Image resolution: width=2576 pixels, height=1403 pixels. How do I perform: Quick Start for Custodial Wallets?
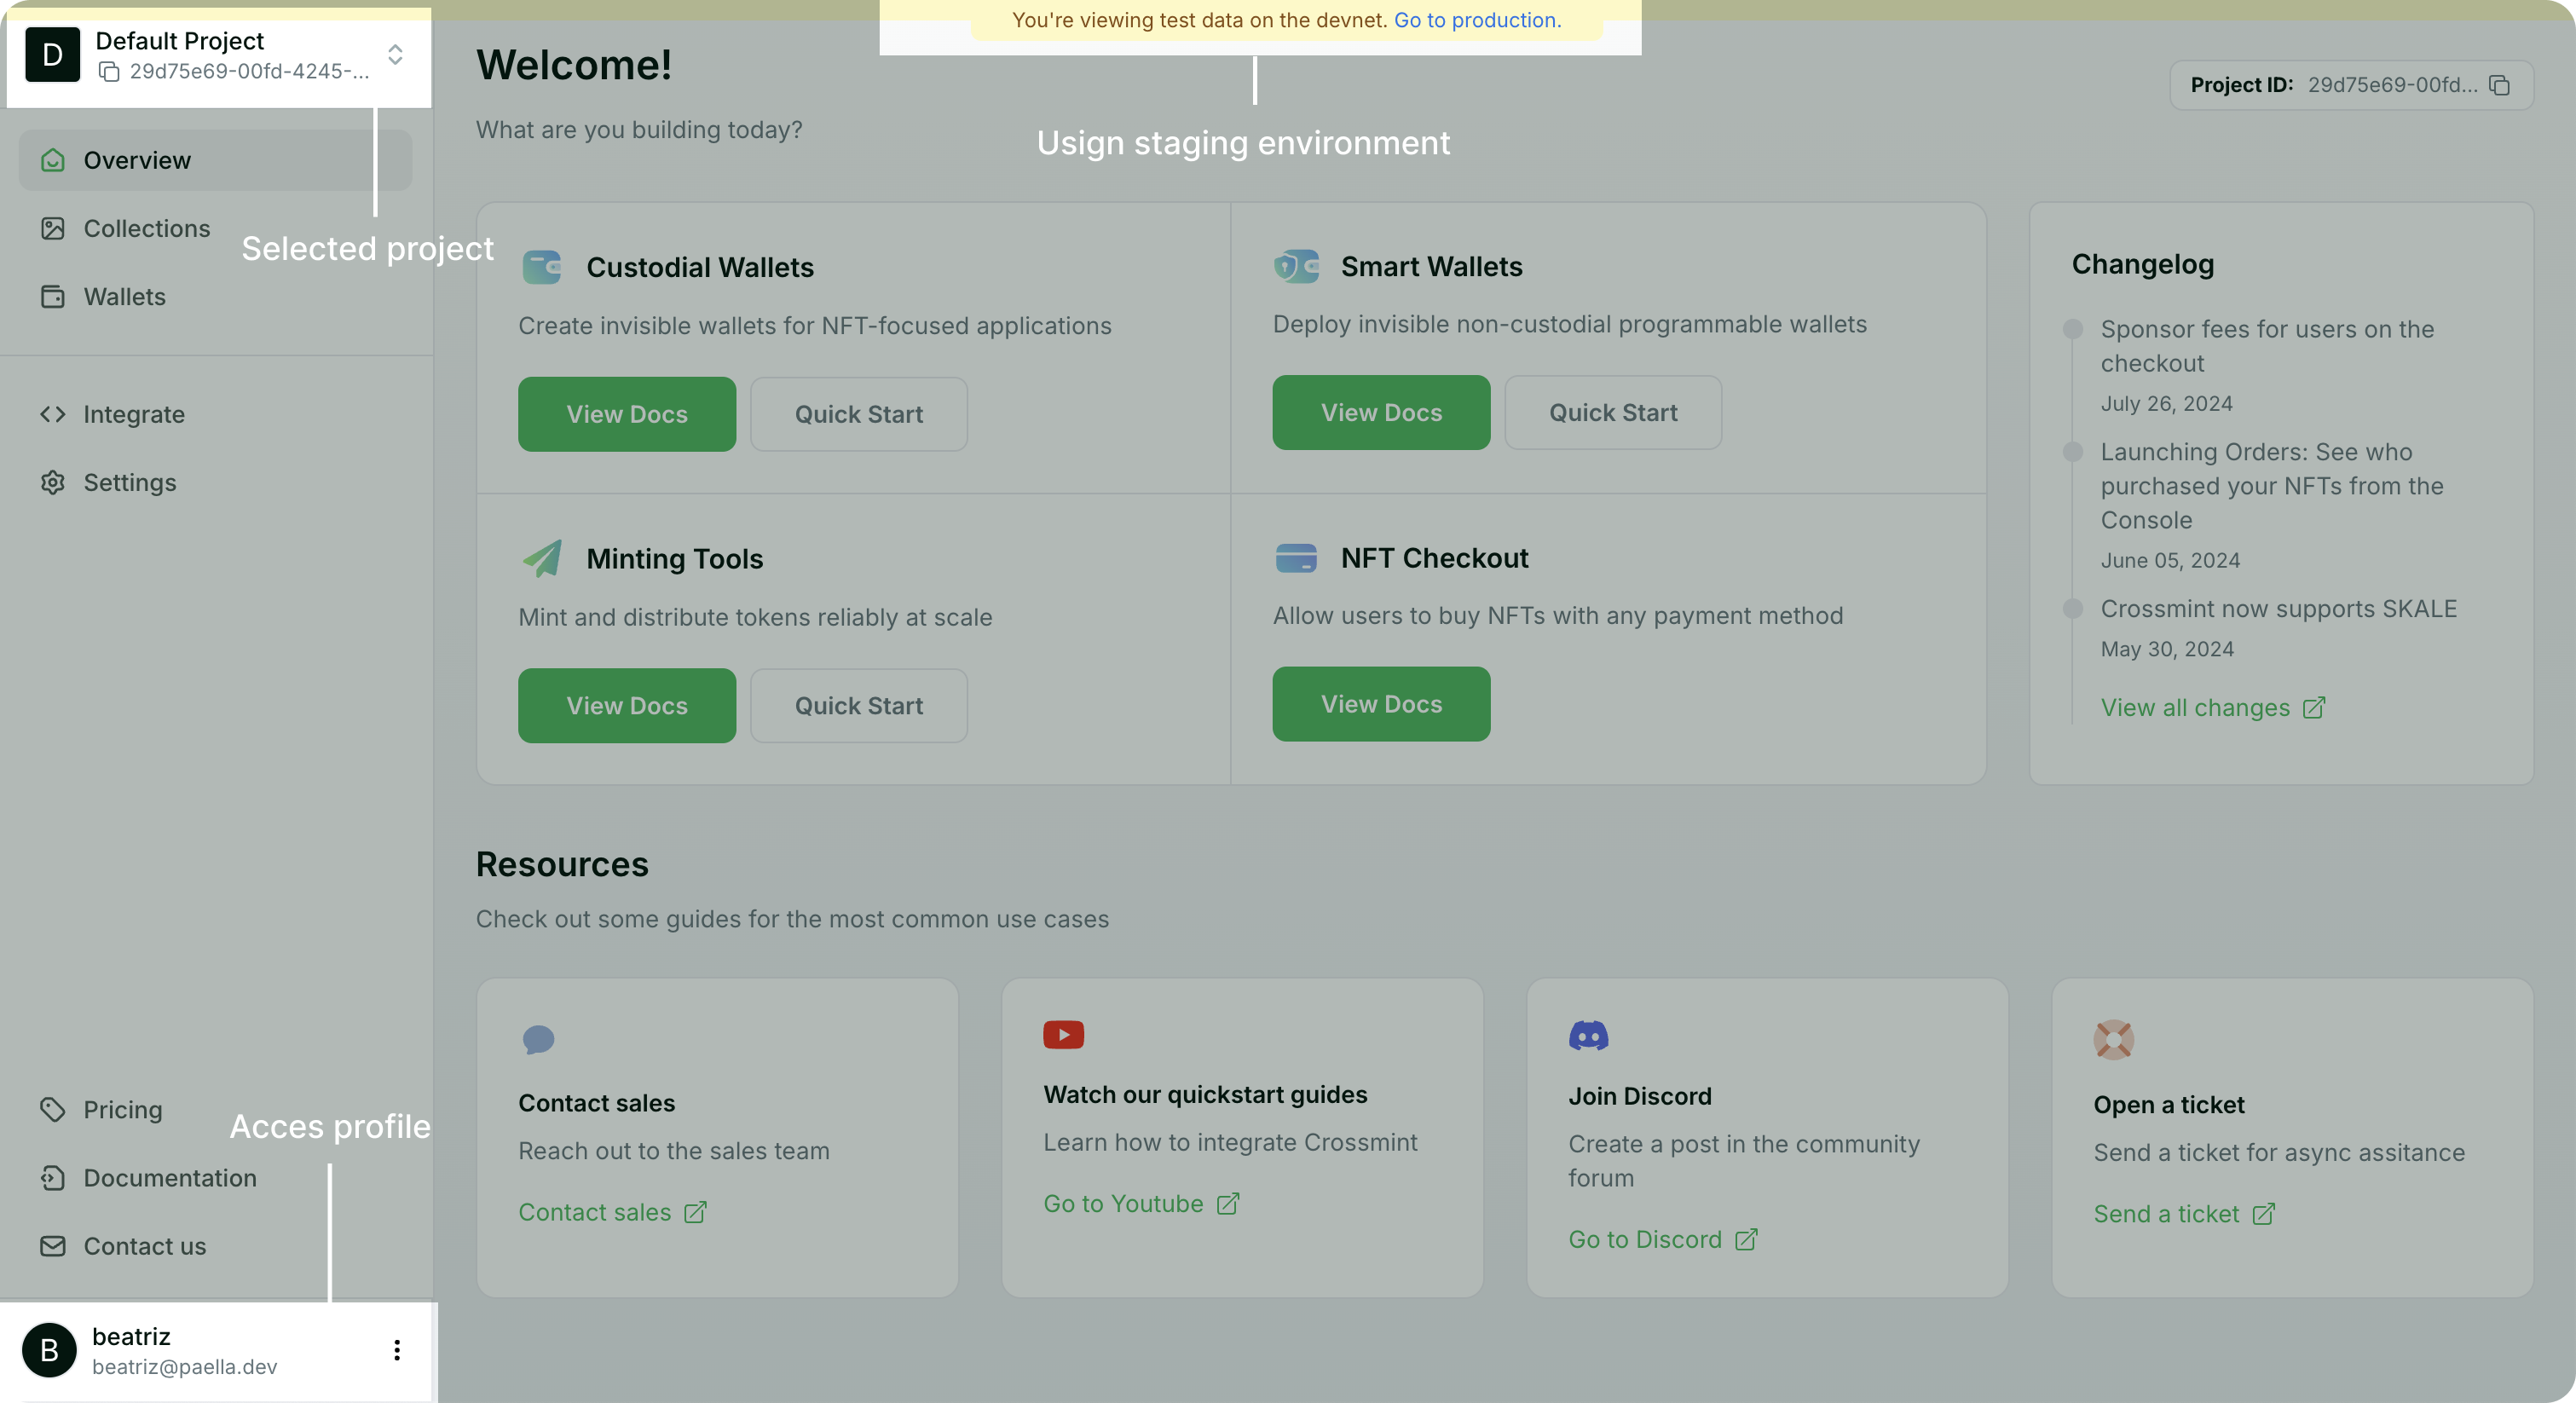click(859, 414)
